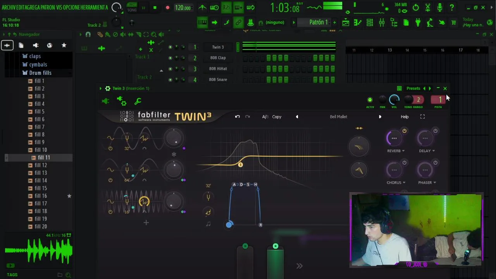Select the zoom tool in playlist toolbar

(154, 34)
